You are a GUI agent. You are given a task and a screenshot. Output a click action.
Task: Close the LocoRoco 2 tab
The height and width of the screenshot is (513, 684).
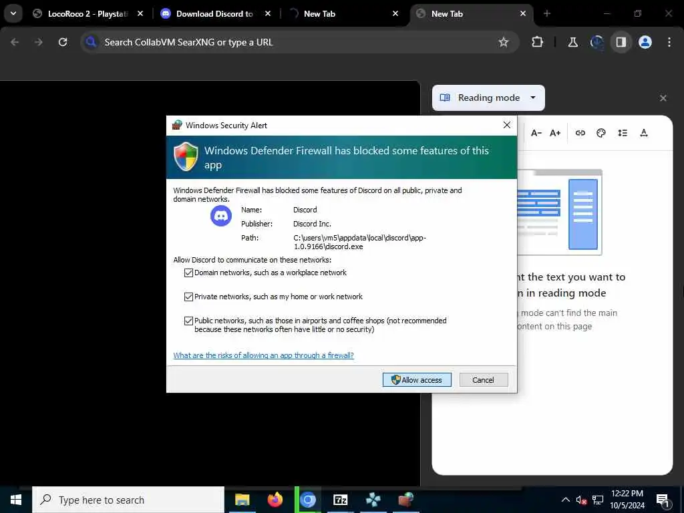pos(140,14)
